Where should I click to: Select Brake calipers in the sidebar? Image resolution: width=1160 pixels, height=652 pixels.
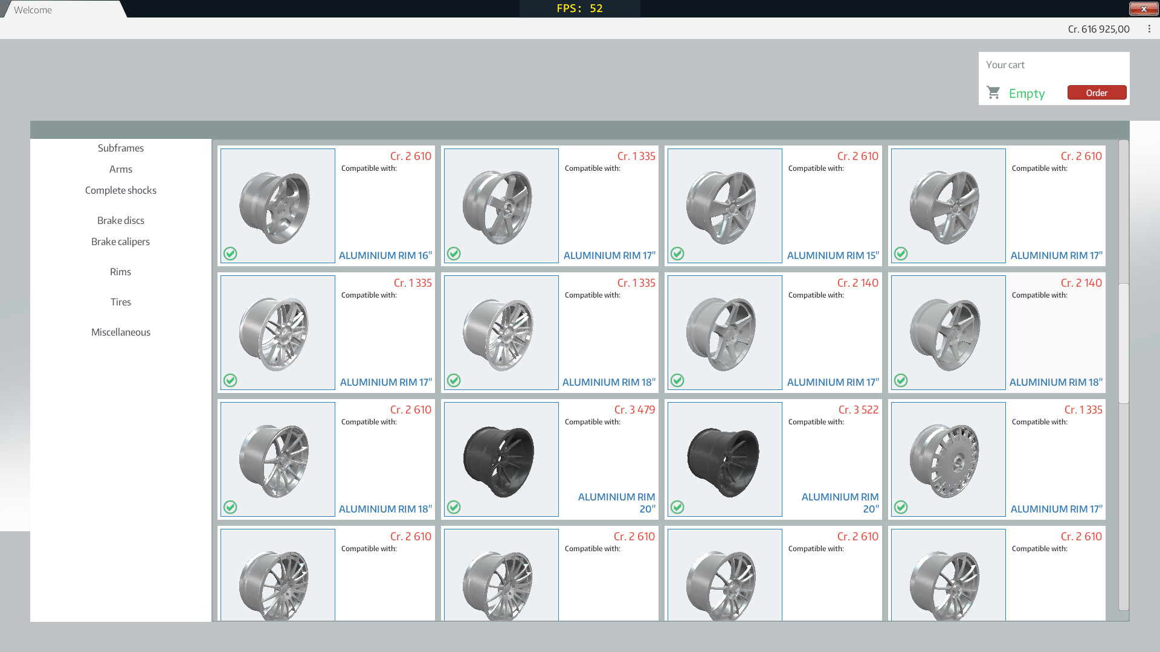pos(120,241)
